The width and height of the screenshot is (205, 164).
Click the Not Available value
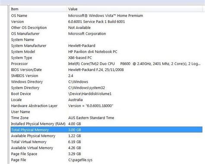(80, 28)
